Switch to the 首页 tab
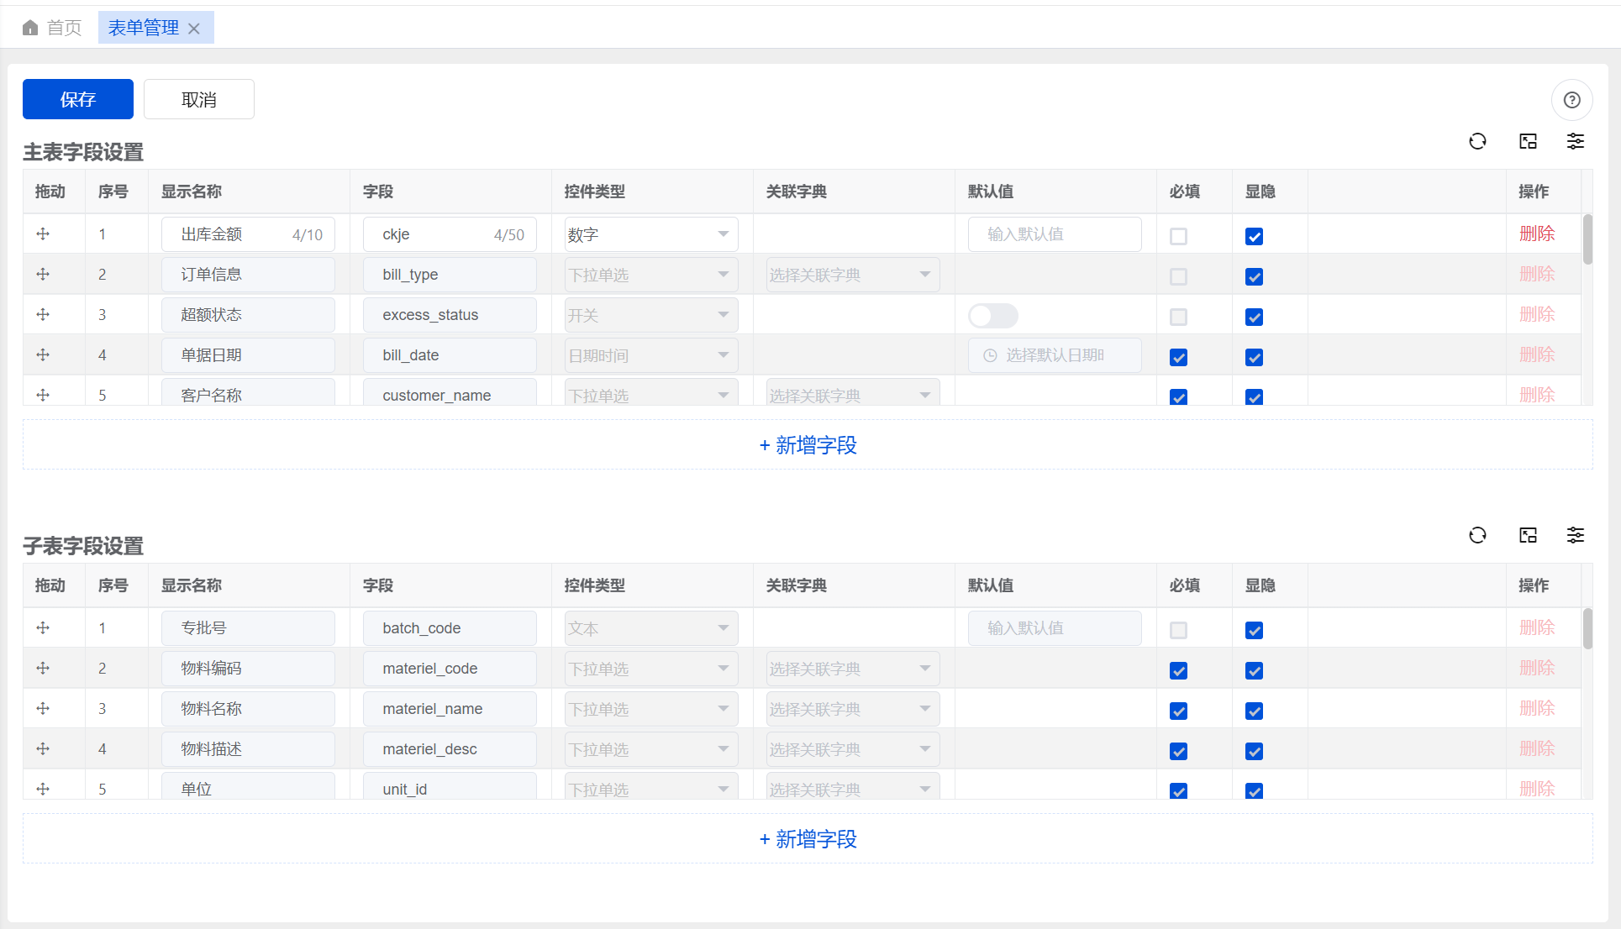The height and width of the screenshot is (929, 1621). click(52, 28)
